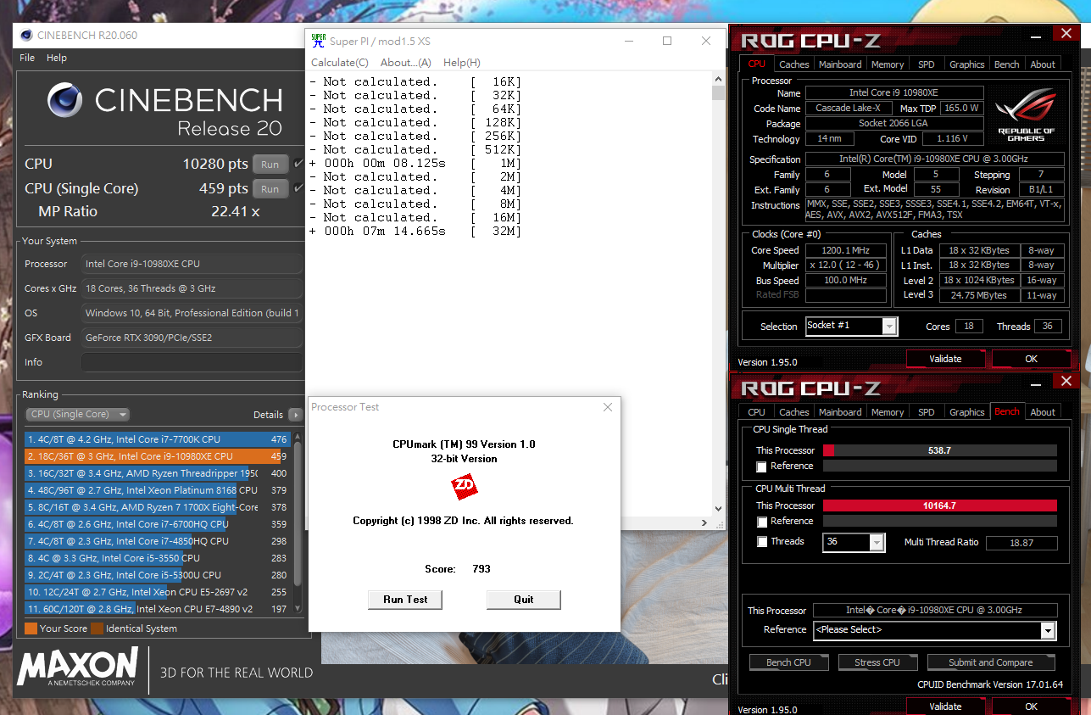This screenshot has height=715, width=1091.
Task: Toggle the CPU Single Core checkmark
Action: pos(298,188)
